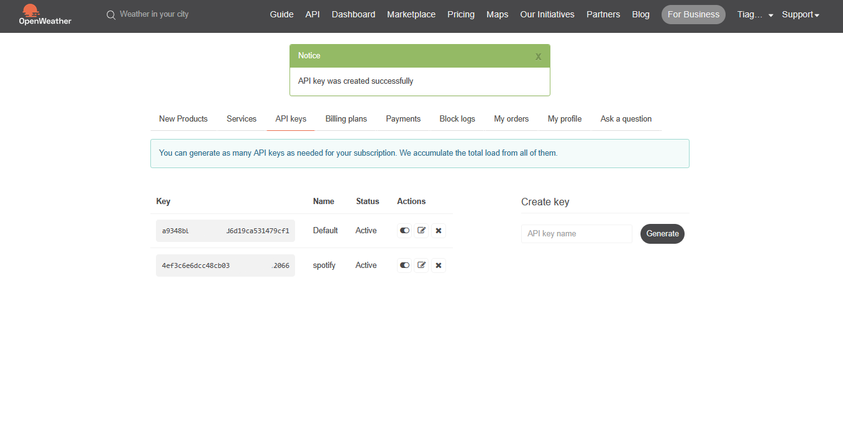Open the Block logs tab
Viewport: 843px width, 428px height.
(457, 119)
